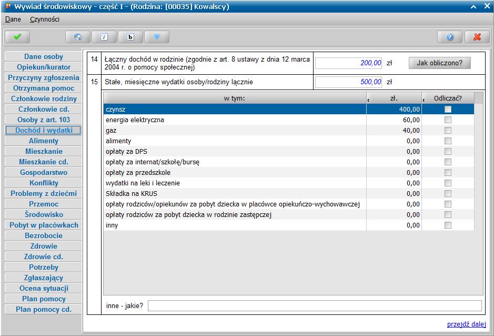This screenshot has height=336, width=494.
Task: Select the czynsz expense row
Action: [289, 109]
